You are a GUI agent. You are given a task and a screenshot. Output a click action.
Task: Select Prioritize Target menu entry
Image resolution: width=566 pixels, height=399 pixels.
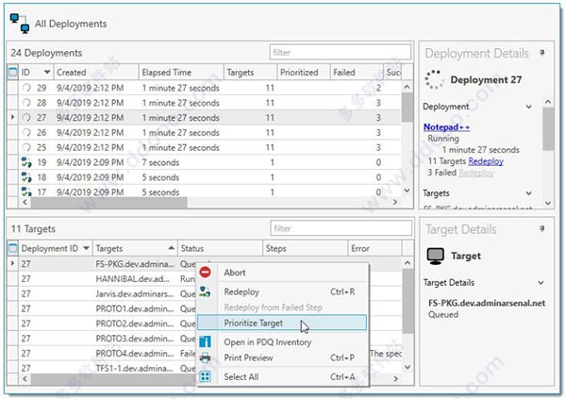[x=282, y=323]
